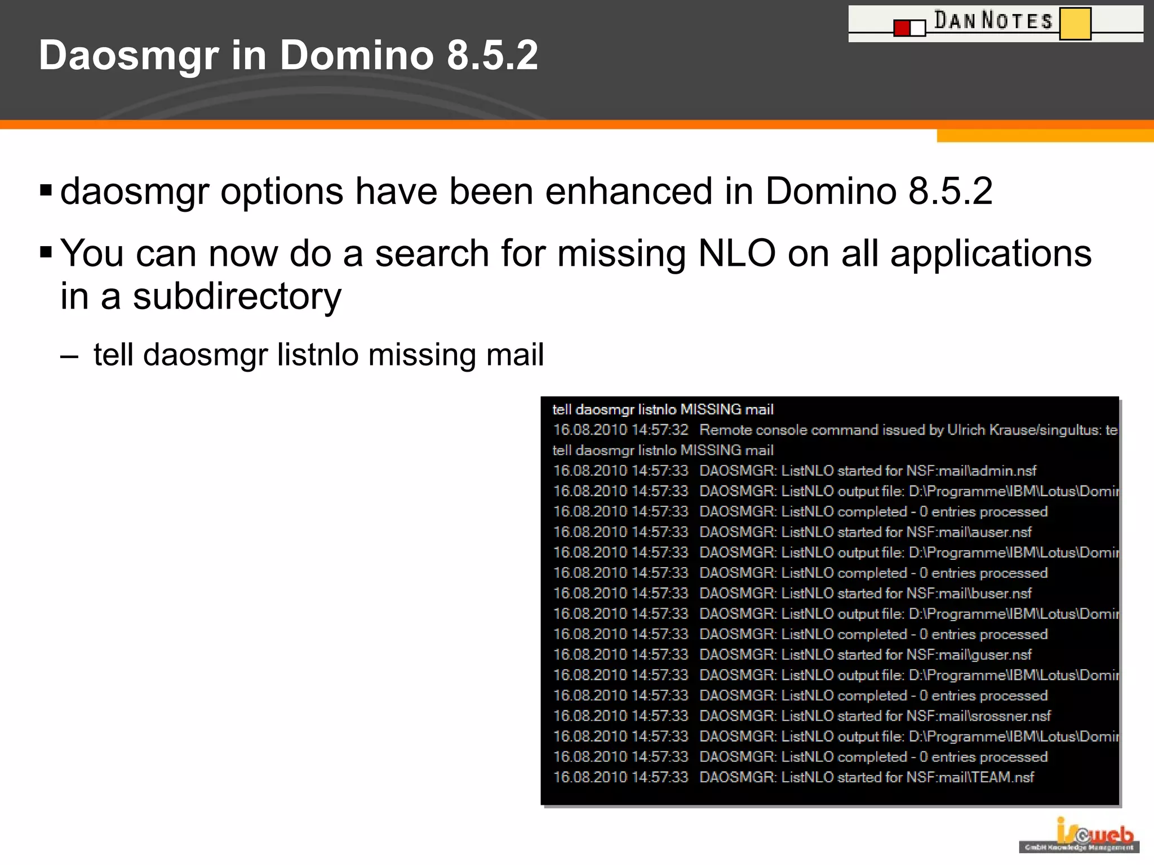Click line 'ListNLO started for NSF:mail\srossner.nsf'
The image size is (1154, 865).
pyautogui.click(x=802, y=716)
